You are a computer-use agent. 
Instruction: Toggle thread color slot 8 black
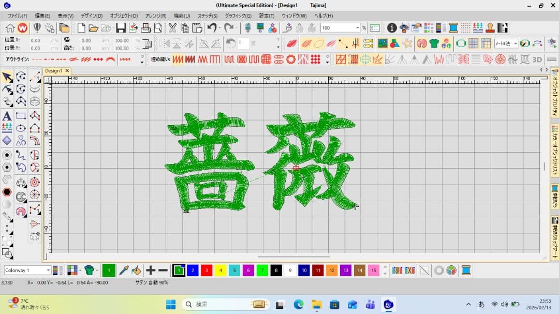tap(276, 271)
